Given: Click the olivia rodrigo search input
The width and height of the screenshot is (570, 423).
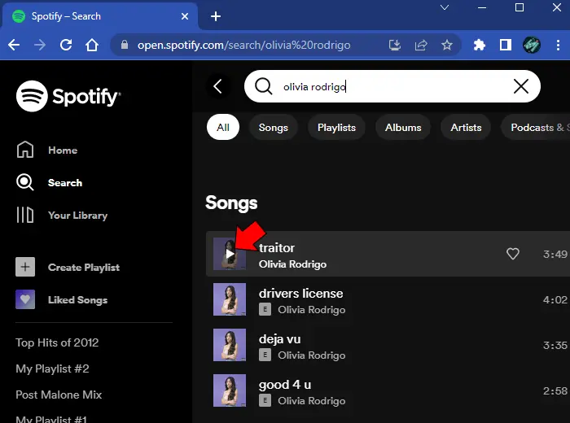Looking at the screenshot, I should pyautogui.click(x=391, y=86).
